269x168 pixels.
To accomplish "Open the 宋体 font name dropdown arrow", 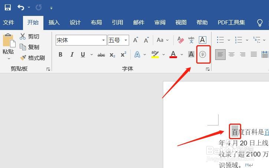I will click(x=104, y=40).
